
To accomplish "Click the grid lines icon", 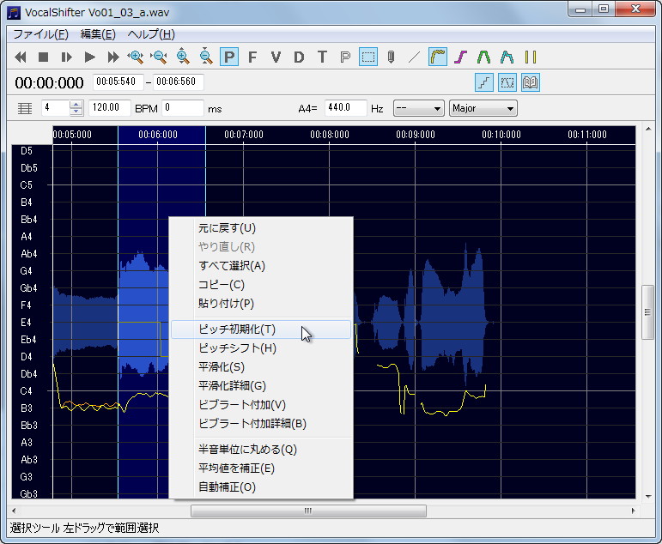I will (25, 108).
